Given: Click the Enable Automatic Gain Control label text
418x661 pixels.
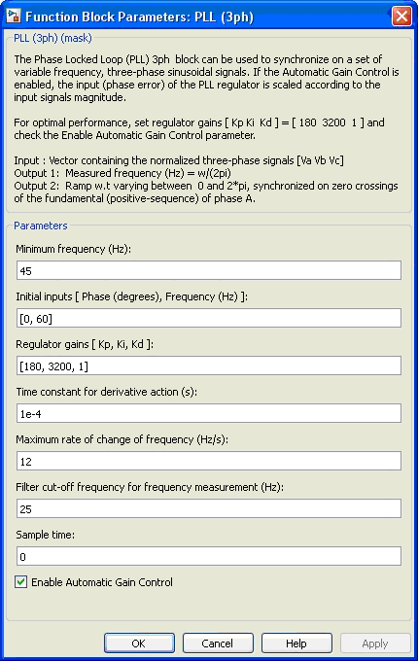Looking at the screenshot, I should (x=102, y=582).
